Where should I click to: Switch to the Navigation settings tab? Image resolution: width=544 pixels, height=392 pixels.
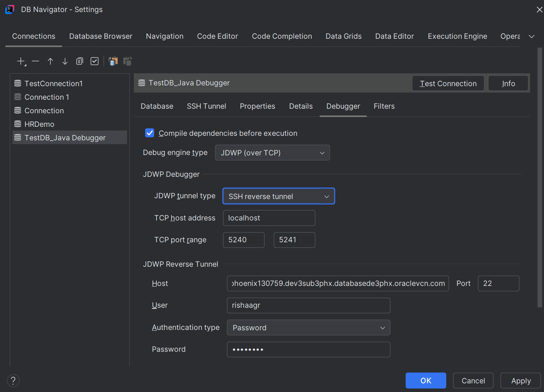tap(165, 36)
